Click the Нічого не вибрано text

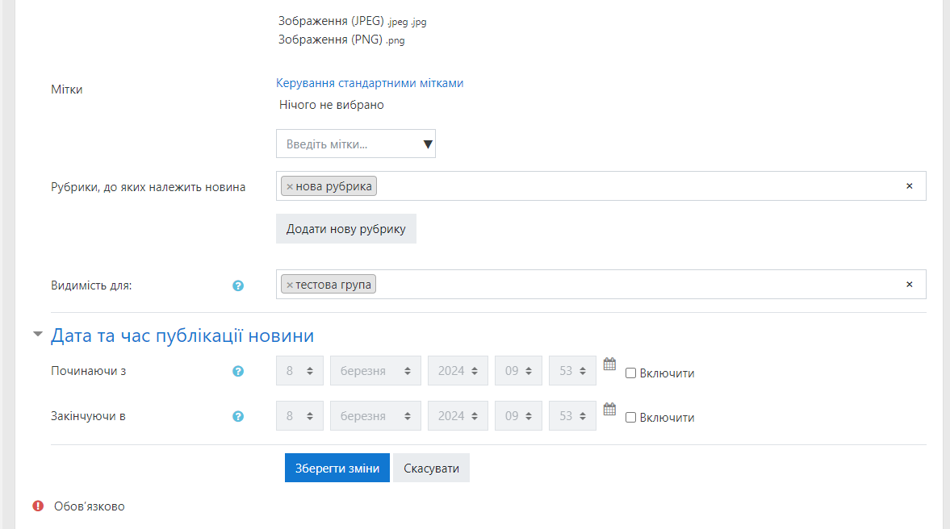332,105
